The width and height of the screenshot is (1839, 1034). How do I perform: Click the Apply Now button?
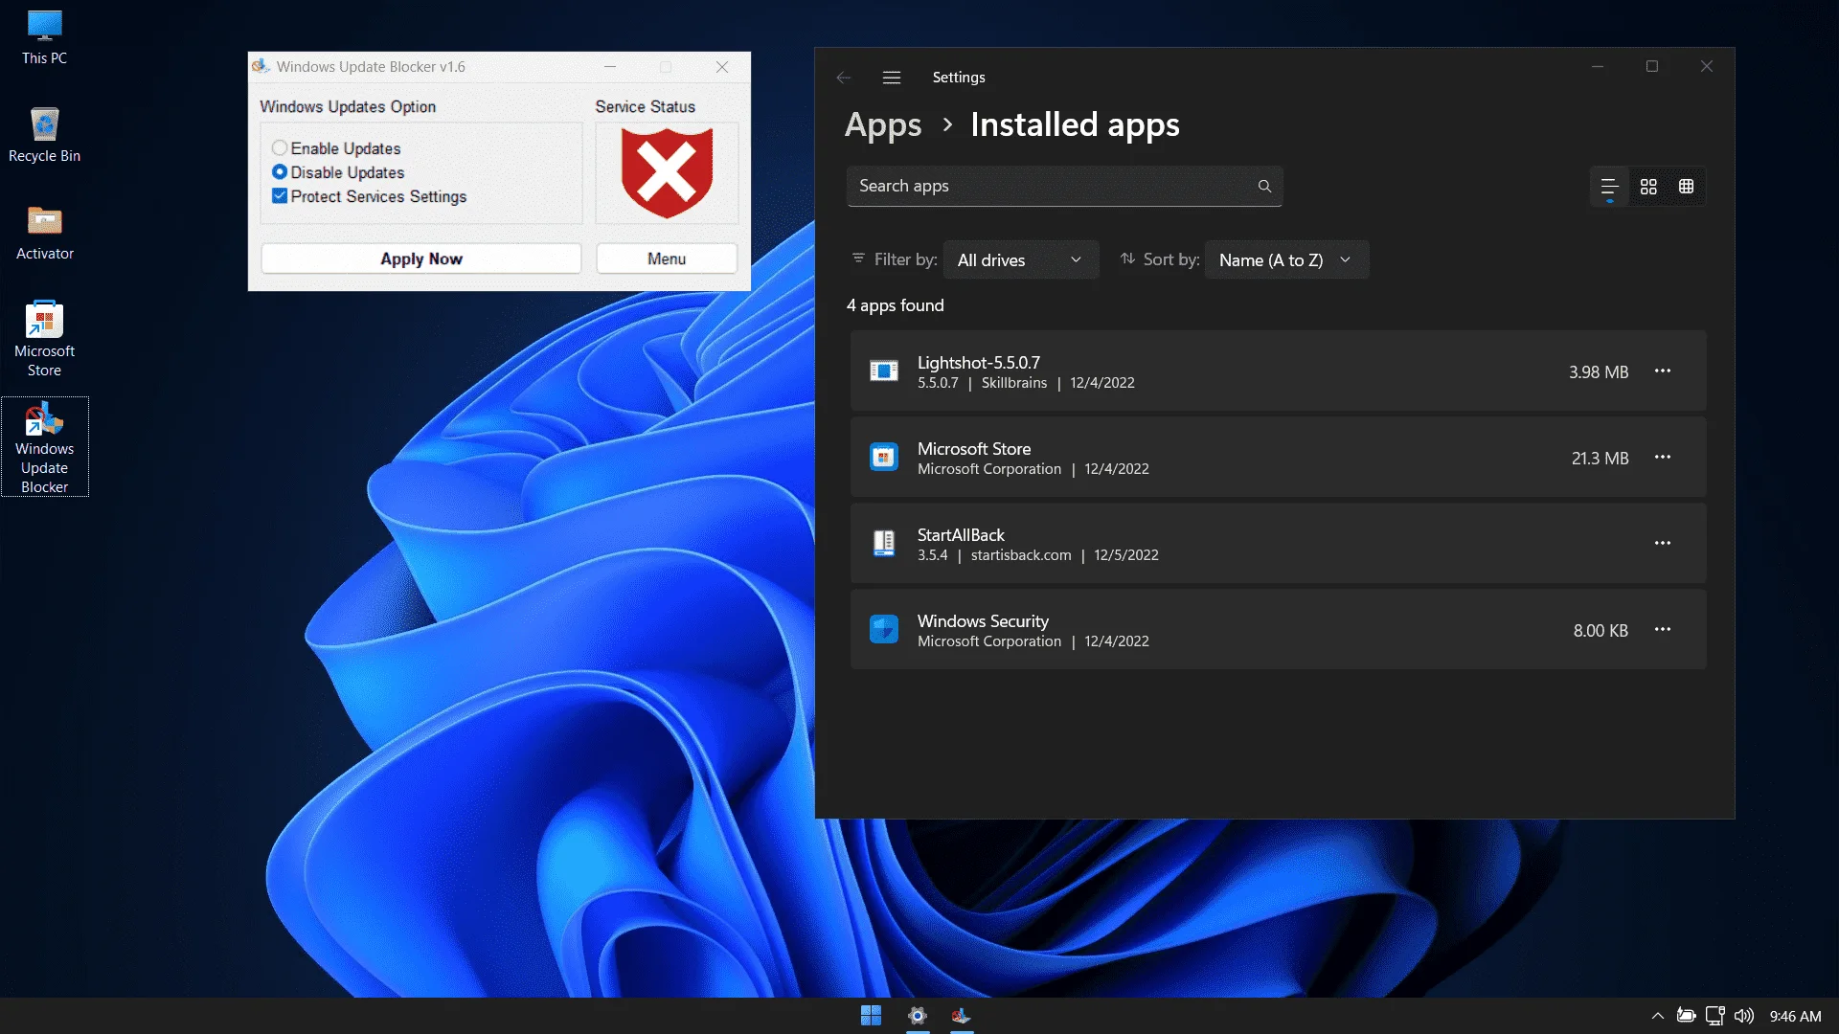(421, 259)
